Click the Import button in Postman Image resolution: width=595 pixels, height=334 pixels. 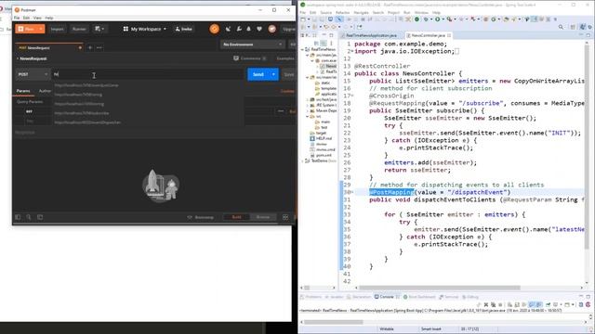coord(58,29)
